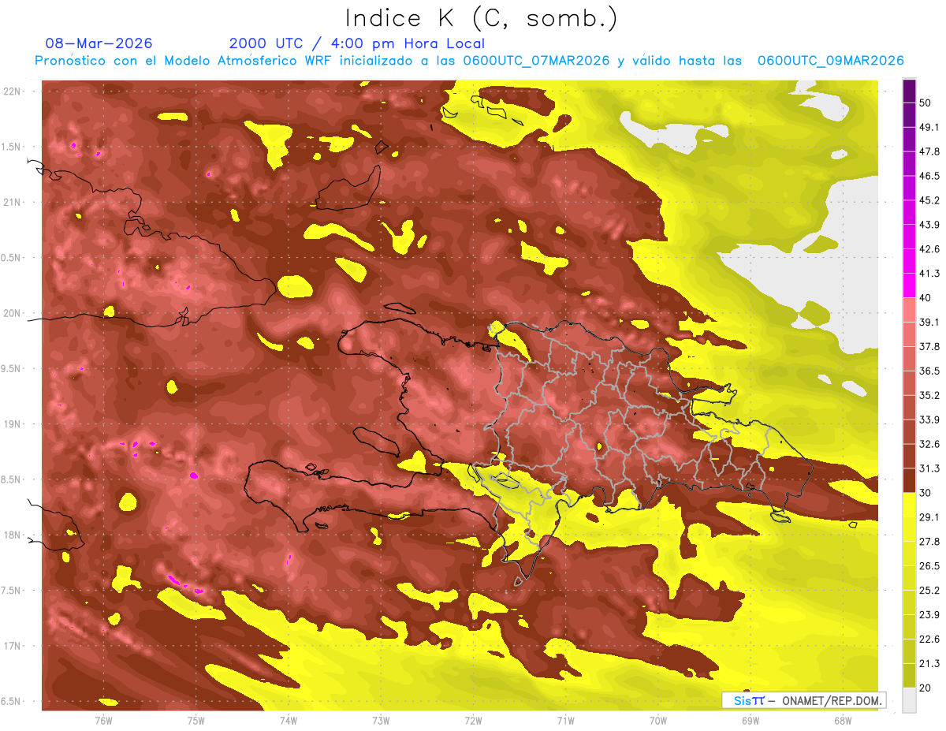Viewport: 946px width, 731px height.
Task: Click the 'Indice K (C, somb.)' map title
Action: click(481, 18)
